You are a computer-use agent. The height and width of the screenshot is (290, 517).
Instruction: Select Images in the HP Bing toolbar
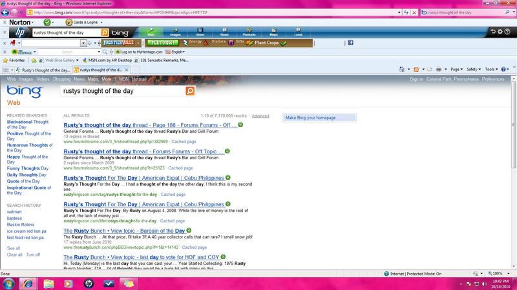(175, 32)
